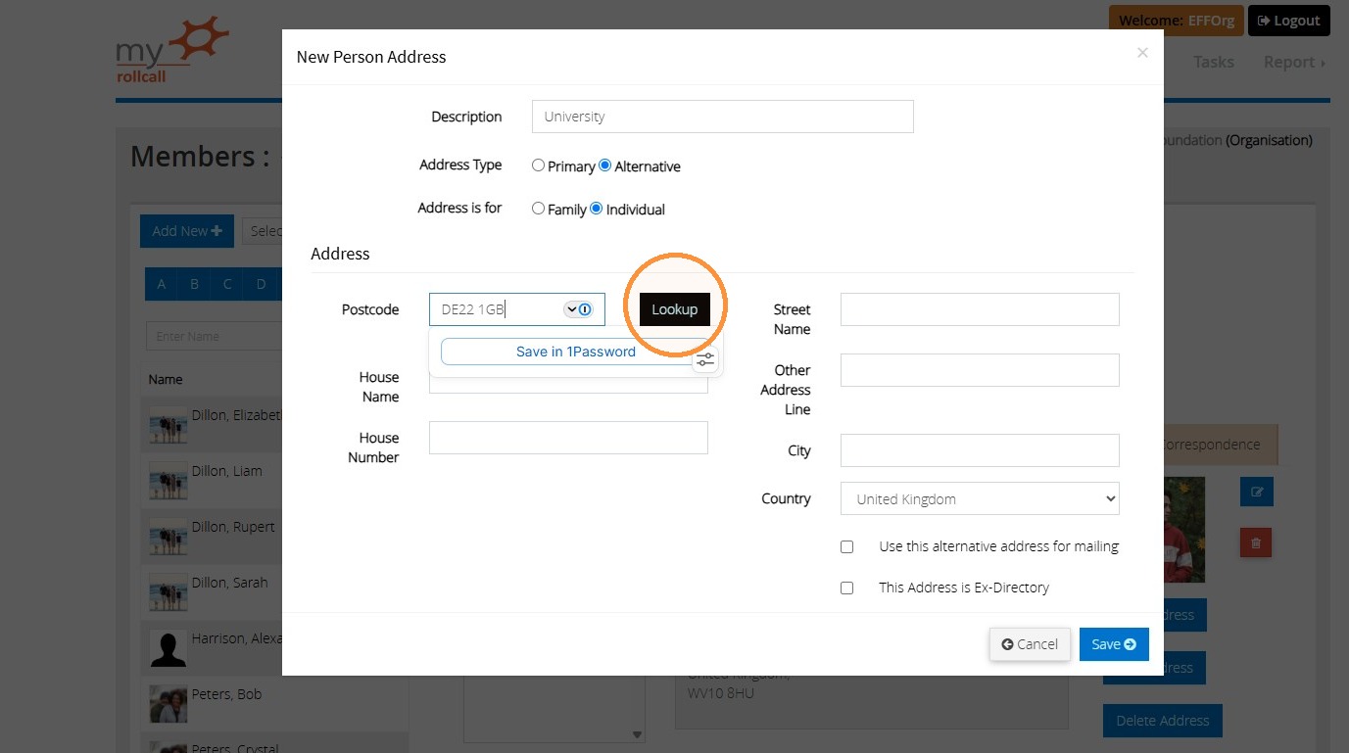
Task: Select the Alternative address type
Action: (x=605, y=165)
